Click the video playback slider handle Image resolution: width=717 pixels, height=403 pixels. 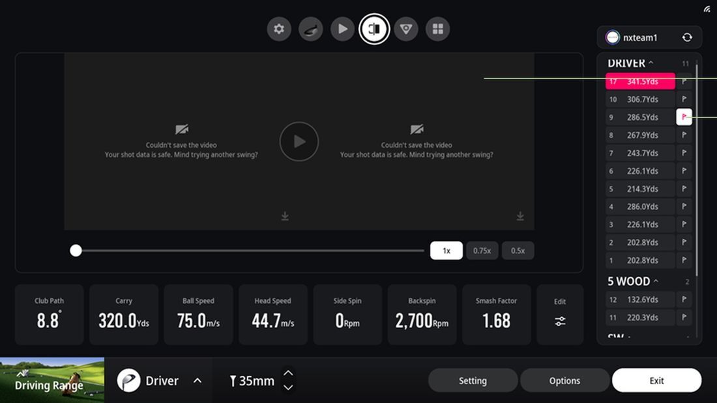tap(76, 251)
